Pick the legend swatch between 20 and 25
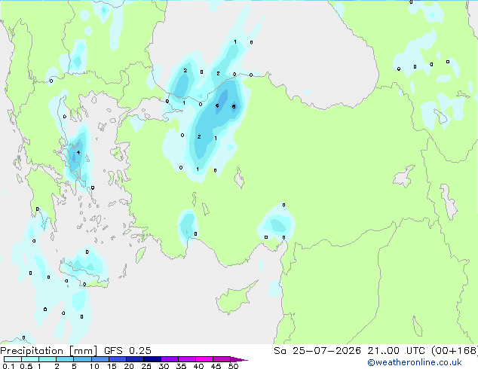 tap(135, 359)
